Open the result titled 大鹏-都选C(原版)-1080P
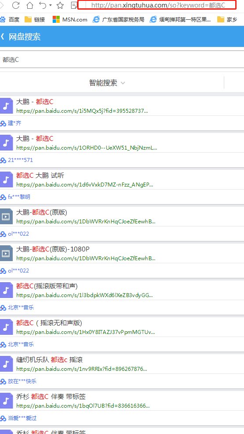The height and width of the screenshot is (434, 244). (x=53, y=249)
